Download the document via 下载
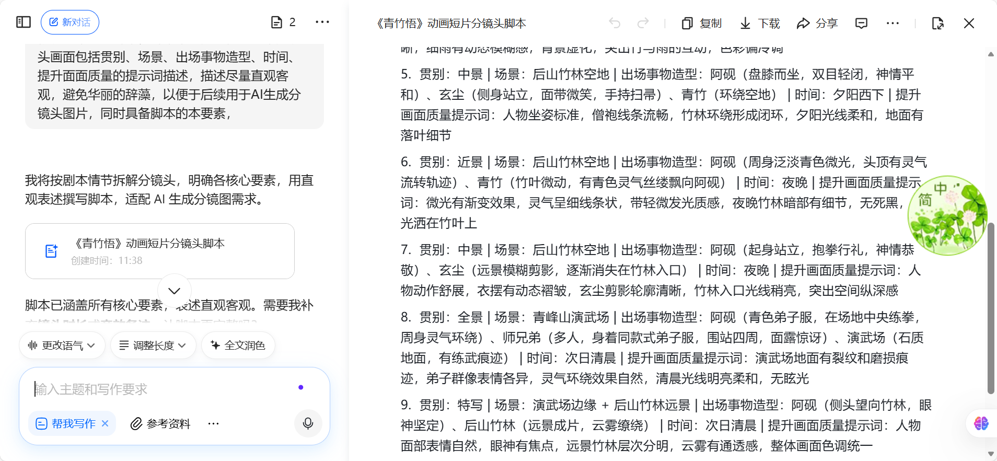This screenshot has width=997, height=461. pos(760,23)
